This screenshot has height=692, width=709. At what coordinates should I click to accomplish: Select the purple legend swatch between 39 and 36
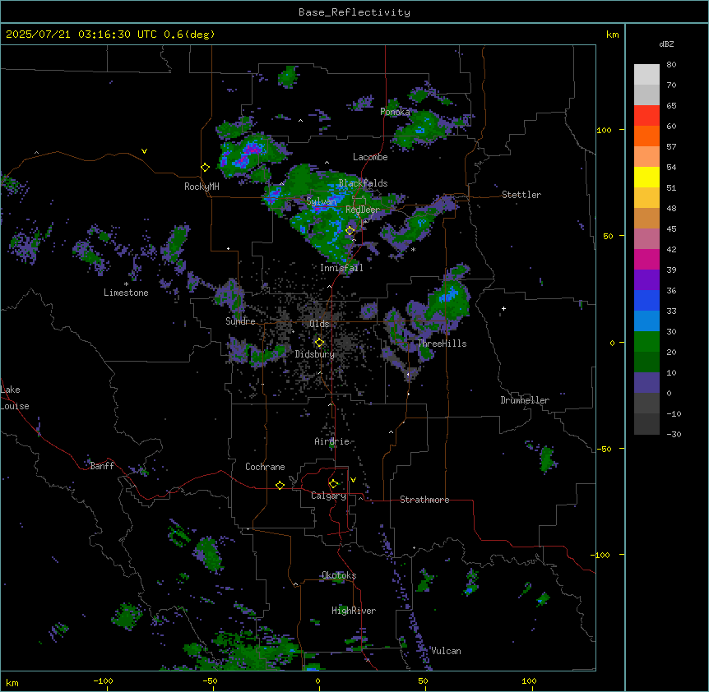646,280
